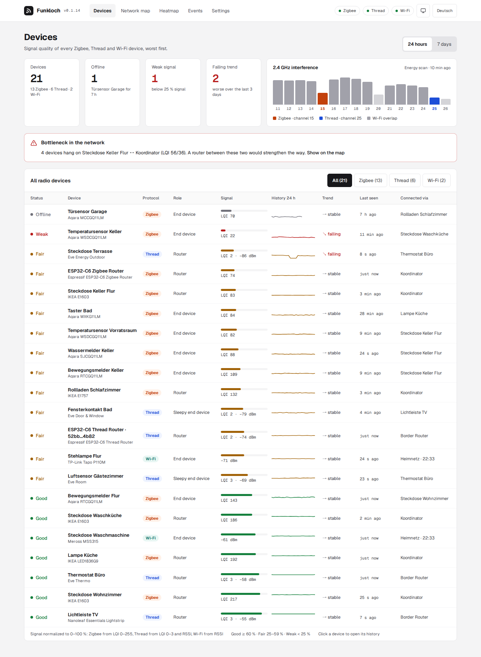Filter list to Thread (6) devices
Image resolution: width=481 pixels, height=657 pixels.
405,180
